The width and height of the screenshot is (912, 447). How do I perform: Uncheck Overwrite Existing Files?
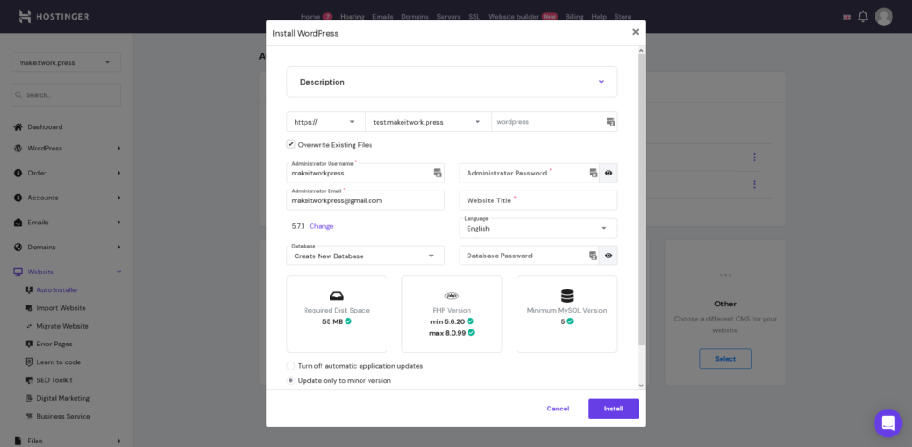[291, 144]
